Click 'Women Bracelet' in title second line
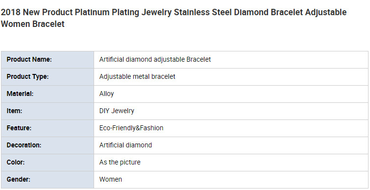The height and width of the screenshot is (190, 370). (32, 24)
